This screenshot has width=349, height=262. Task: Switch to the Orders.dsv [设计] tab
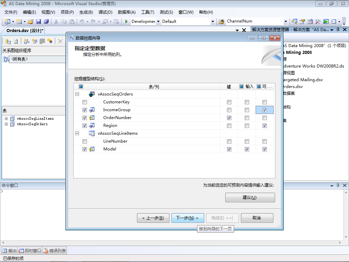(x=25, y=30)
